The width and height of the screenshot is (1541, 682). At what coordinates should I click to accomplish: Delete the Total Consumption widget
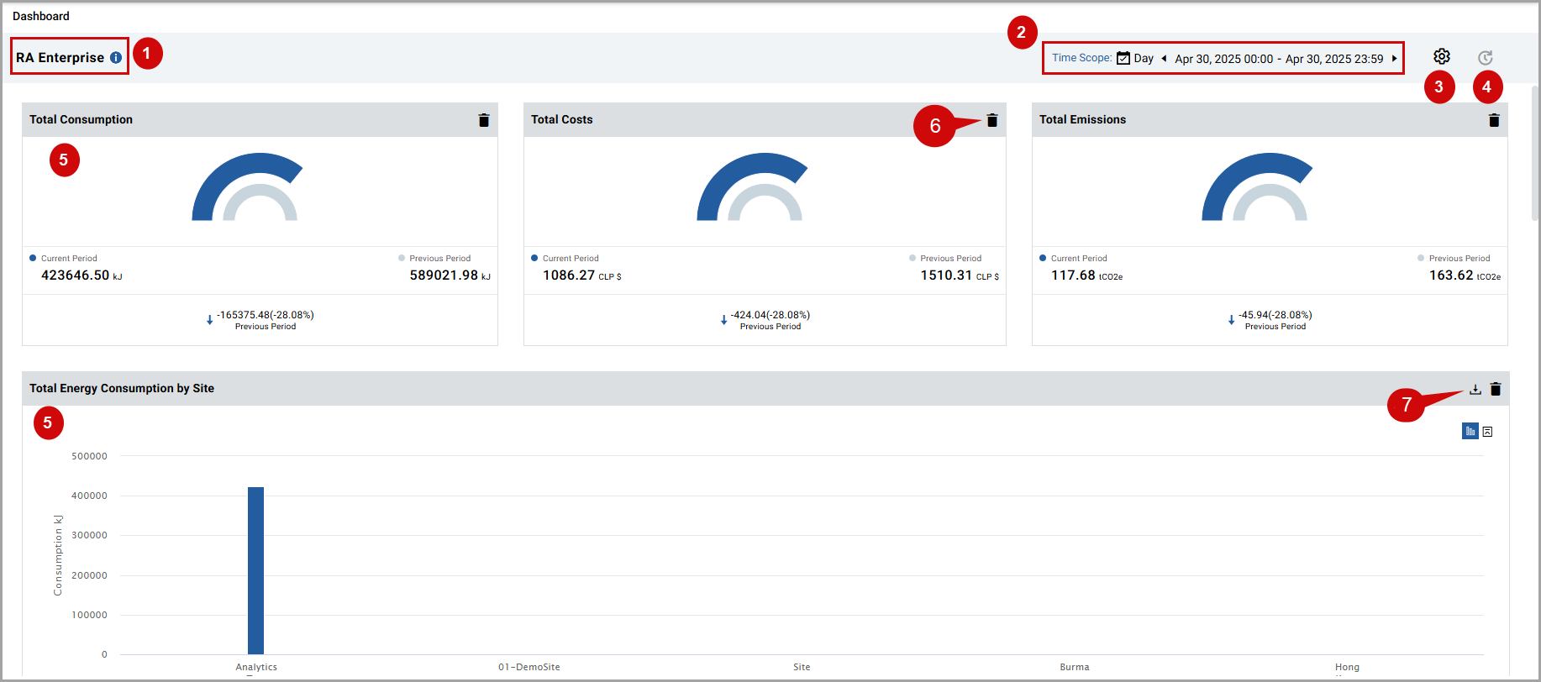[x=484, y=120]
